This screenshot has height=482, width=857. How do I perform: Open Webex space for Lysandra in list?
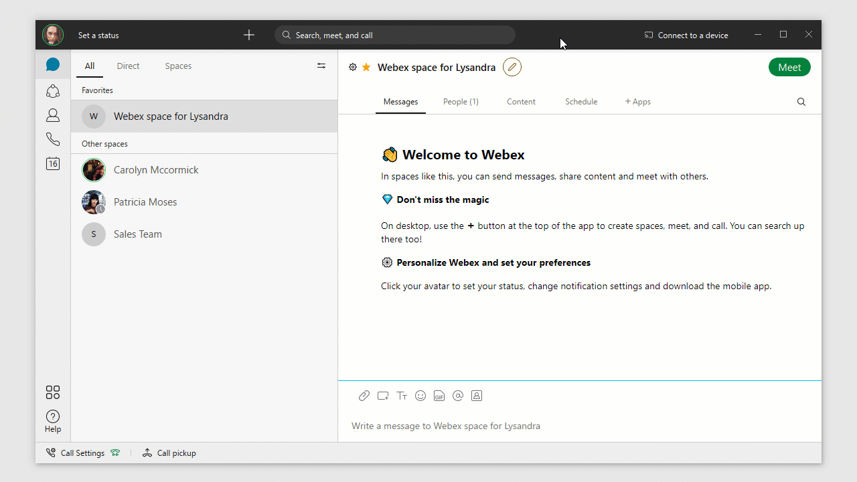pyautogui.click(x=204, y=116)
